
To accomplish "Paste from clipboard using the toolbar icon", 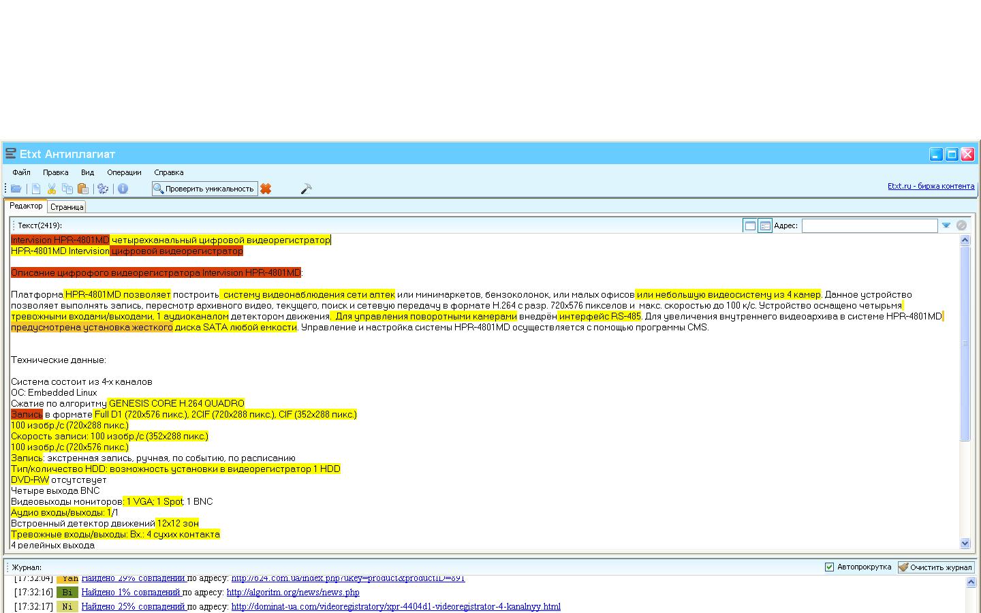I will [83, 189].
